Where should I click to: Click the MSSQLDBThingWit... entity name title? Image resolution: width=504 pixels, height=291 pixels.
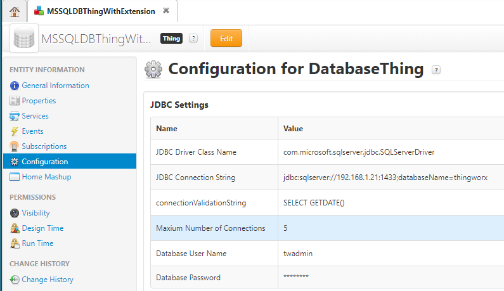point(96,39)
